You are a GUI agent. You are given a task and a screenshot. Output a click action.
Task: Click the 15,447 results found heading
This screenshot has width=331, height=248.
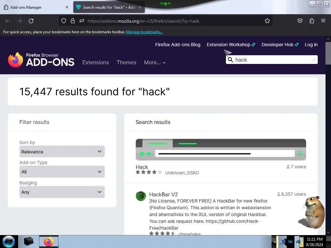(95, 91)
